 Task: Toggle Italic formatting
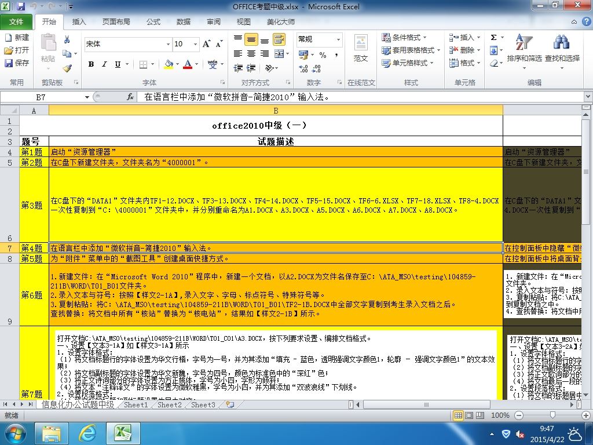click(x=104, y=64)
